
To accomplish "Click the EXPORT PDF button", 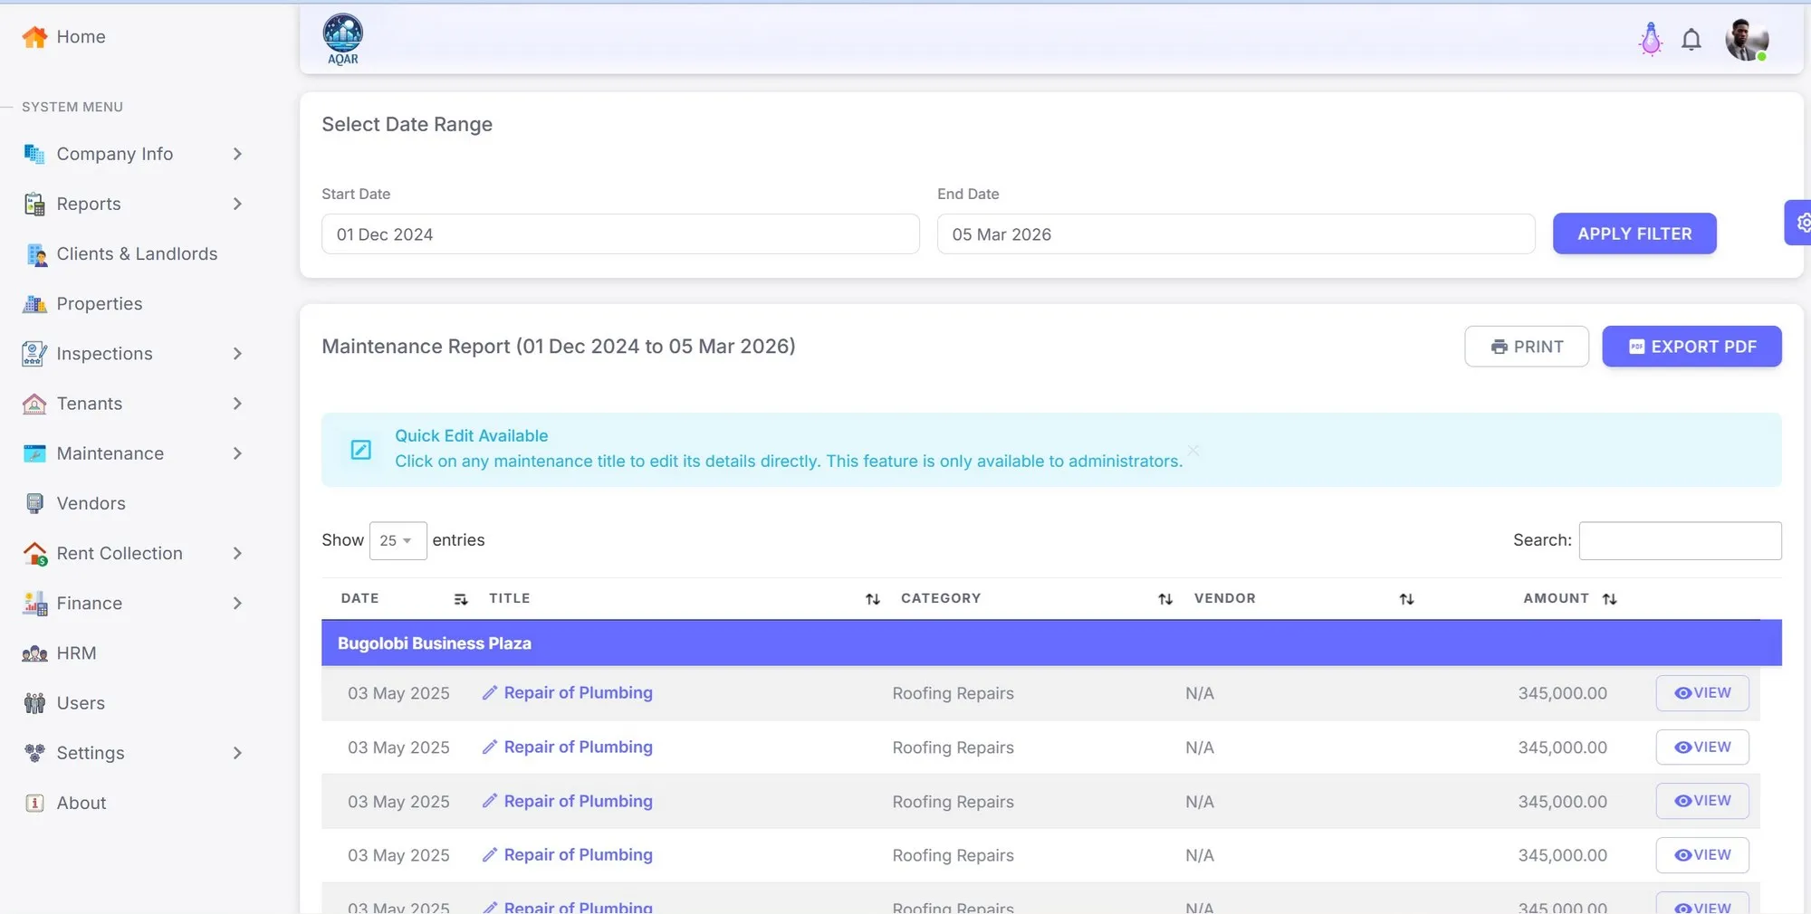I will pyautogui.click(x=1691, y=347).
